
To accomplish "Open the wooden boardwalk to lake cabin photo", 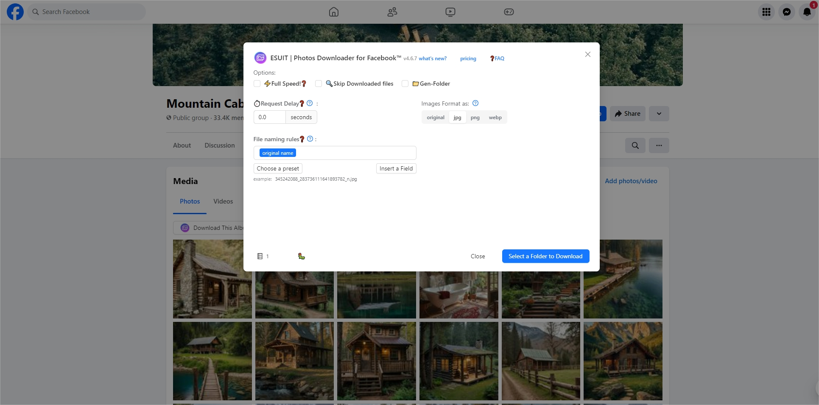I will (x=212, y=361).
